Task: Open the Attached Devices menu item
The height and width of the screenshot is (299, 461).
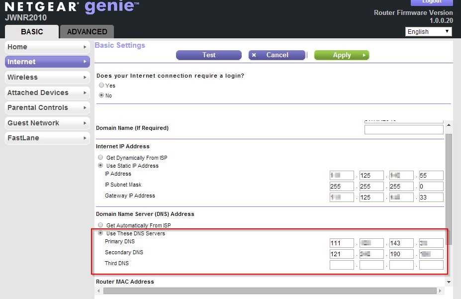Action: point(38,93)
